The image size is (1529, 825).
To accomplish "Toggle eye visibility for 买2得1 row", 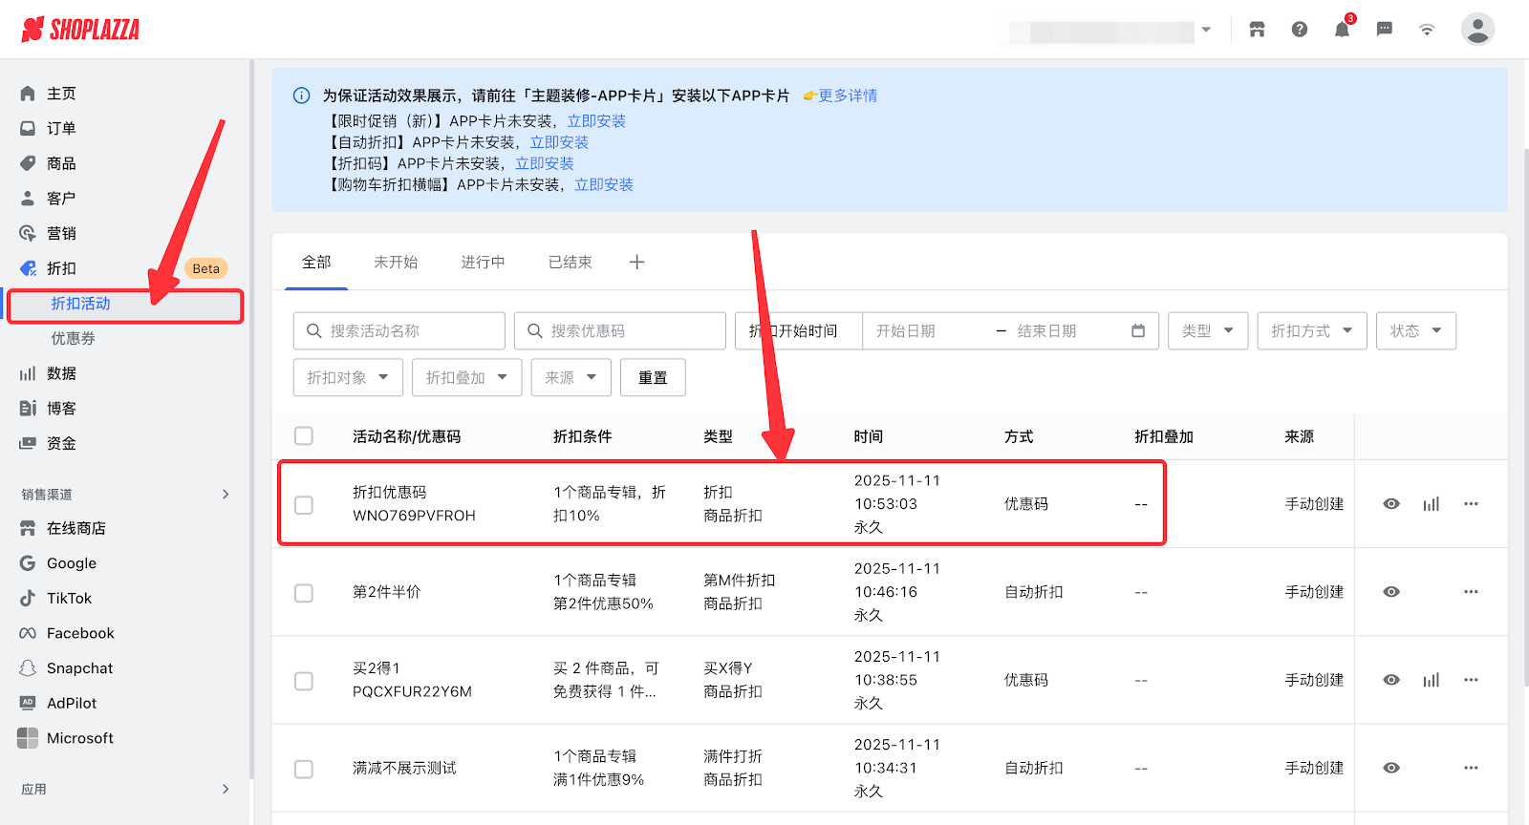I will point(1391,680).
